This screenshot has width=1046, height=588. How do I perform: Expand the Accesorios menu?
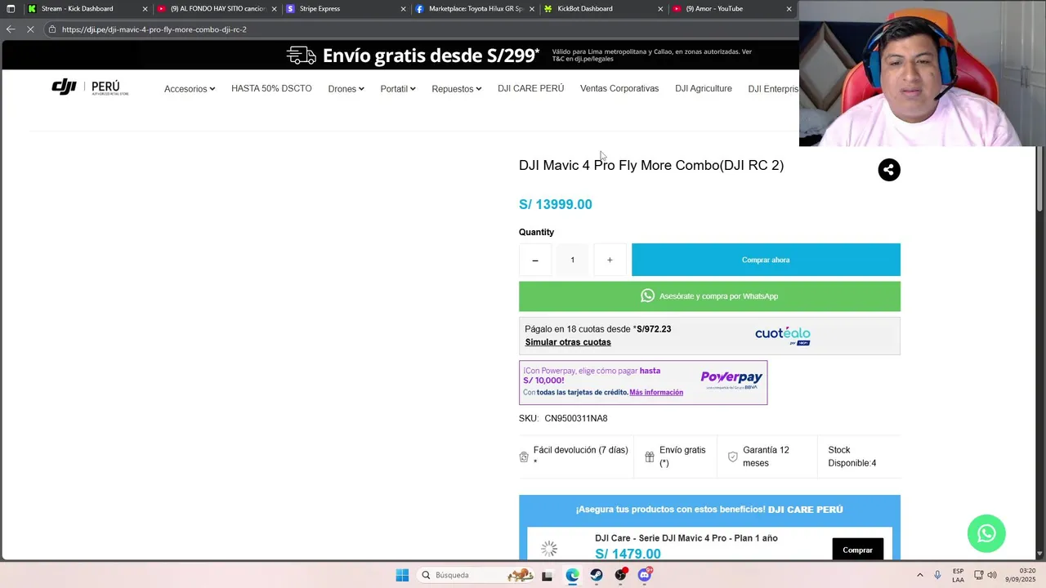click(x=190, y=89)
